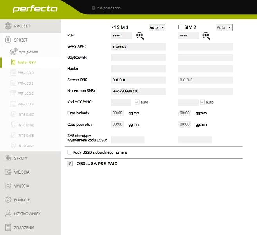Open the PROJEKT menu section
This screenshot has height=235, width=257.
click(31, 26)
